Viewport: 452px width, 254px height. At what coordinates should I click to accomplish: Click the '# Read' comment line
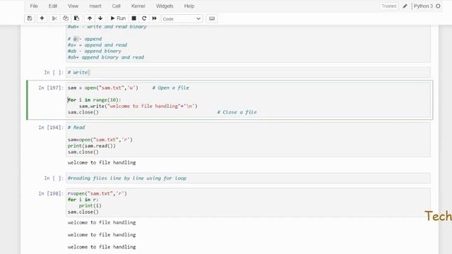pyautogui.click(x=76, y=127)
